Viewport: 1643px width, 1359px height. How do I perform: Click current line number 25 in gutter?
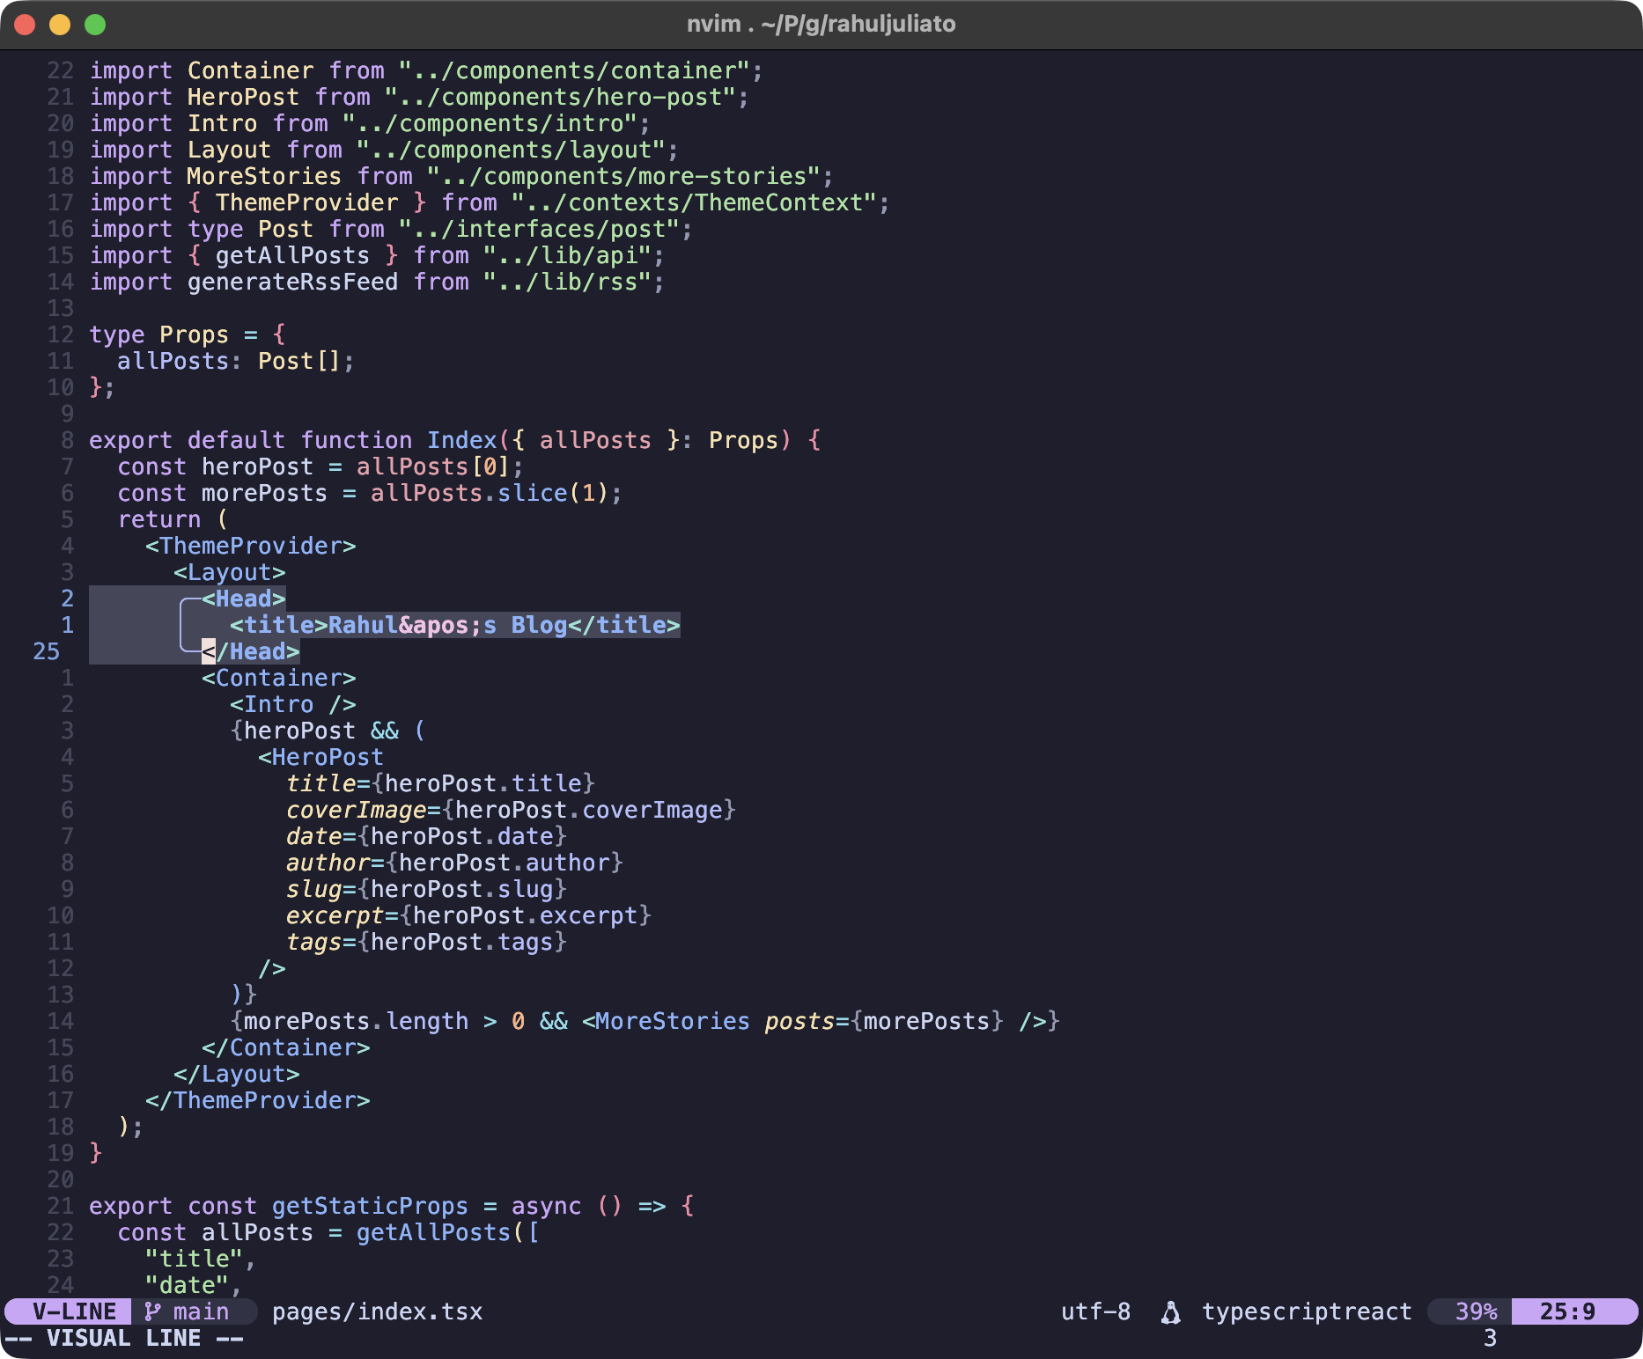[46, 651]
